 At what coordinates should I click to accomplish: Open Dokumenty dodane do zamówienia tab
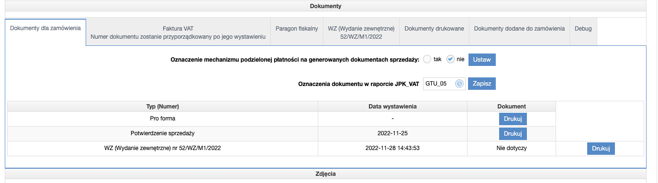click(x=519, y=32)
